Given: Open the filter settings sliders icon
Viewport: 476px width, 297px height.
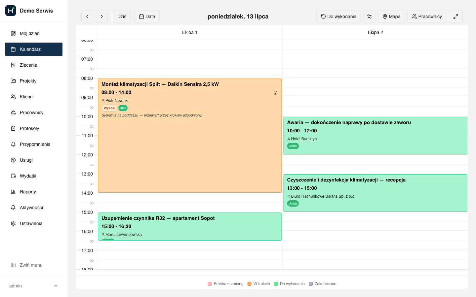Looking at the screenshot, I should coord(369,16).
